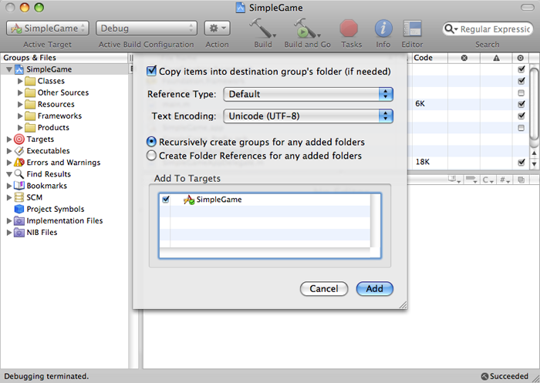Image resolution: width=540 pixels, height=383 pixels.
Task: Click the Editor toolbar icon
Action: click(x=412, y=29)
